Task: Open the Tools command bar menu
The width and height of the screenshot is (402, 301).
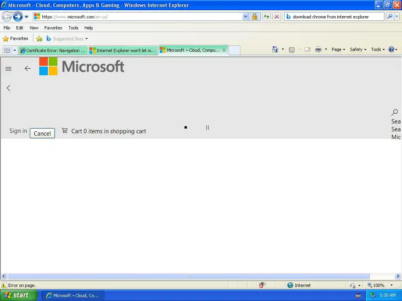Action: 378,49
